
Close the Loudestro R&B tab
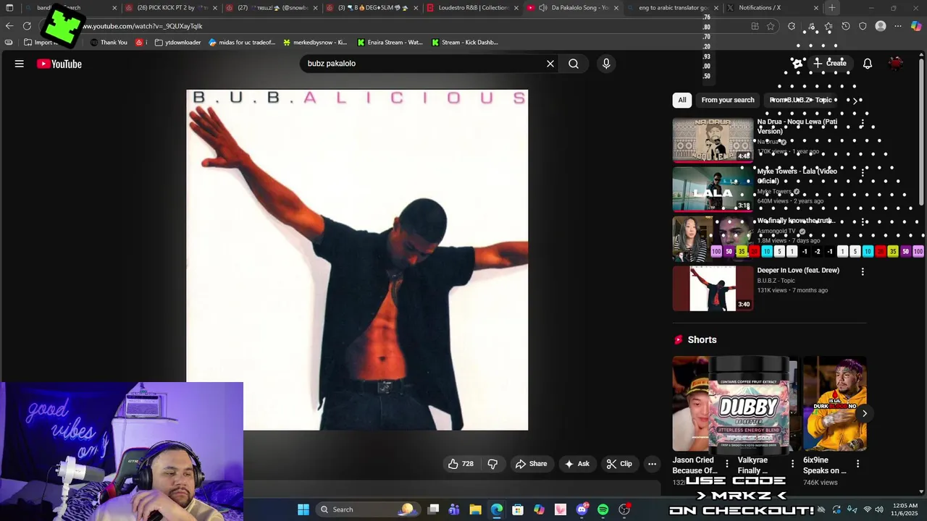coord(516,8)
